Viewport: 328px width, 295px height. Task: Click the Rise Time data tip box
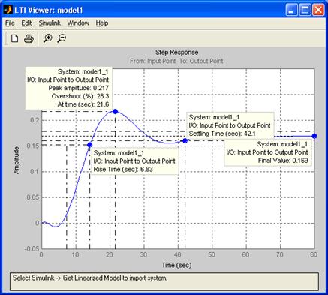point(134,161)
